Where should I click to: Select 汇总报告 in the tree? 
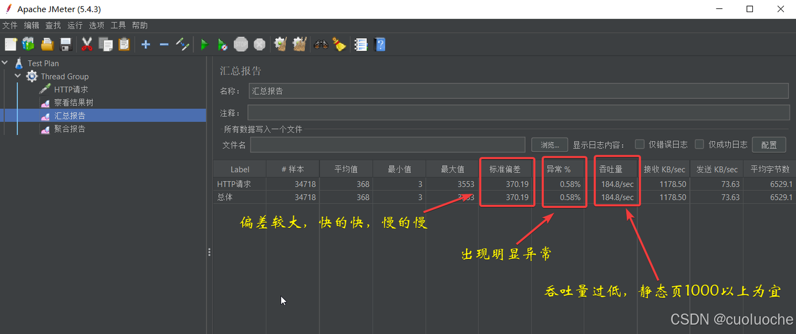click(70, 116)
